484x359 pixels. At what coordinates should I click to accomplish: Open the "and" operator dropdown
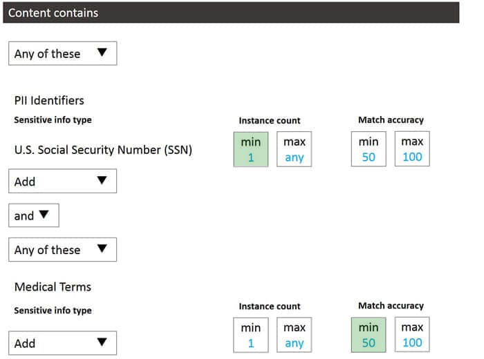33,215
